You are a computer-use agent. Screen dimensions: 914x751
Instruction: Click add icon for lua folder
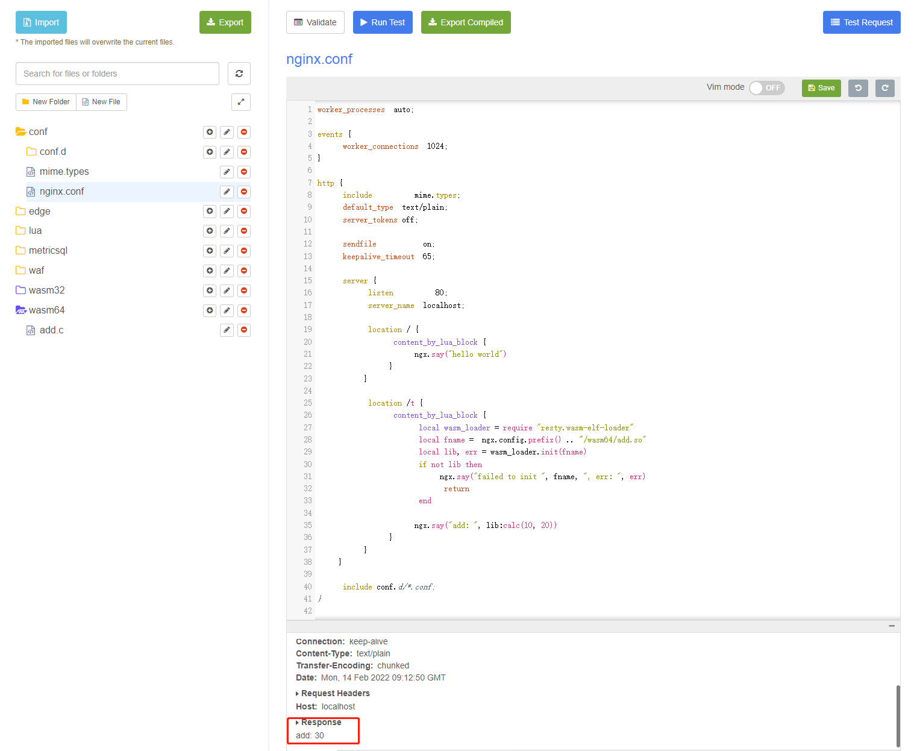(x=210, y=231)
